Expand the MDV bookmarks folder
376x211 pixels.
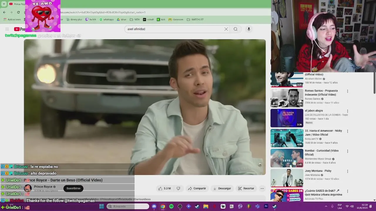135,20
